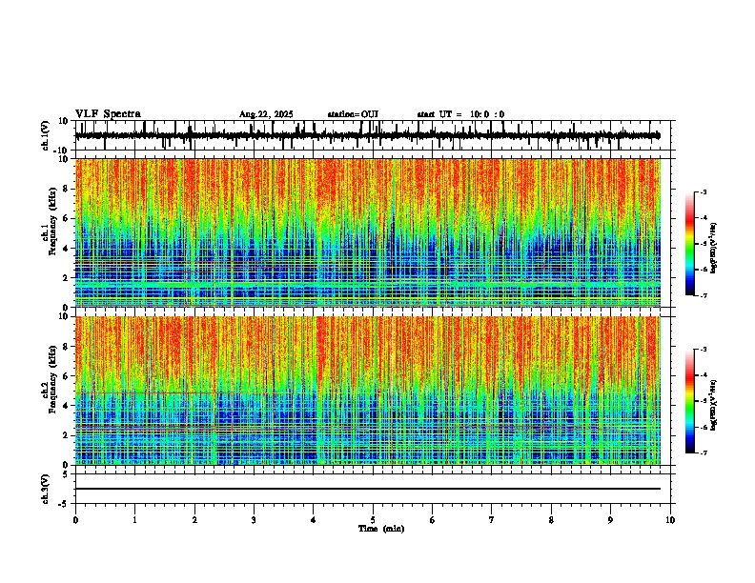Click the "ch.3(V)" axis label
Image resolution: width=755 pixels, height=583 pixels.
(x=46, y=490)
